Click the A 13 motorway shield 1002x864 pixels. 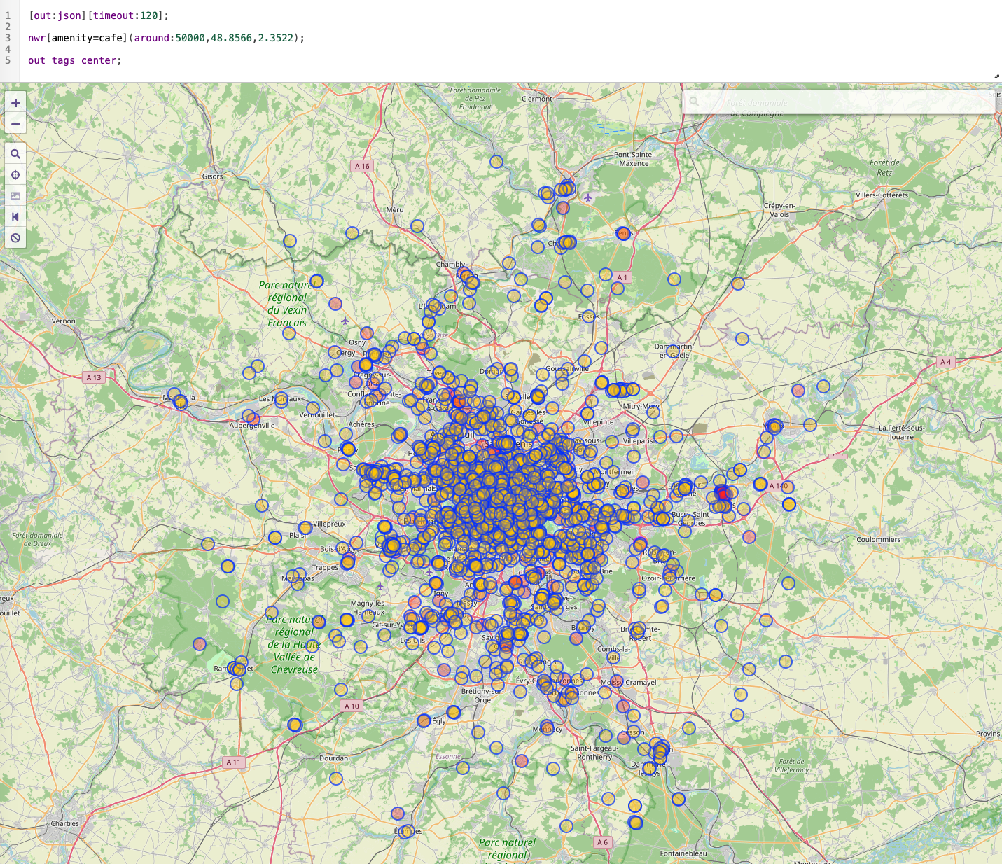pyautogui.click(x=94, y=377)
